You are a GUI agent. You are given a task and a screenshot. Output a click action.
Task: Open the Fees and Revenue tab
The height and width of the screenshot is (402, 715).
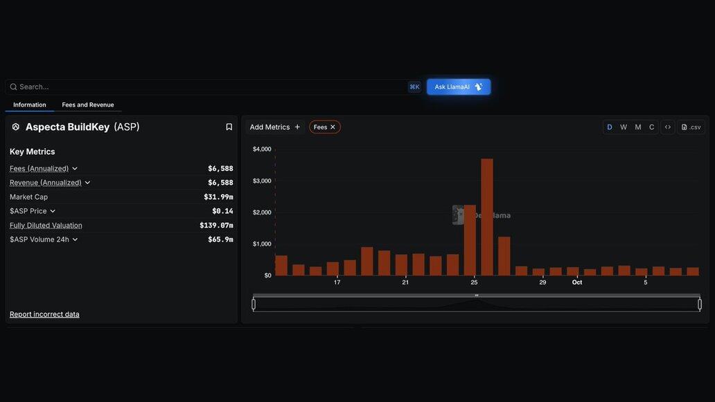pyautogui.click(x=88, y=105)
